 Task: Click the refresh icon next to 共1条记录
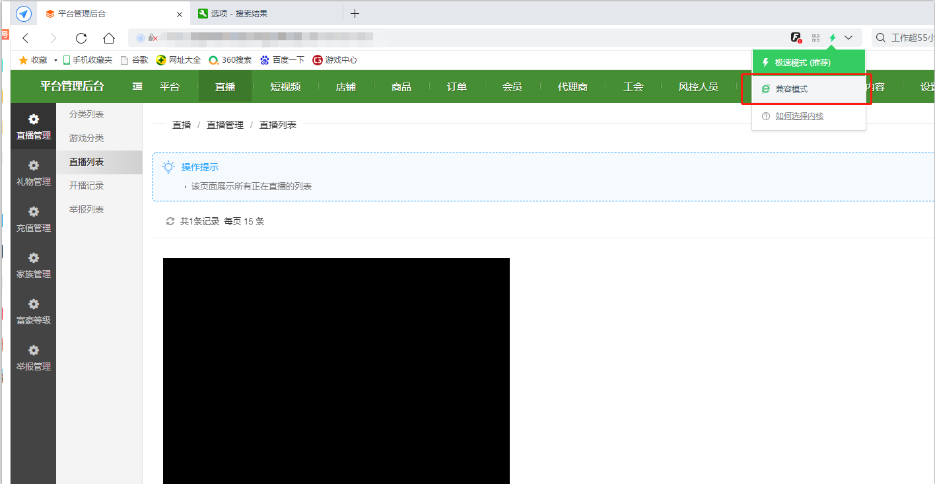pos(170,221)
